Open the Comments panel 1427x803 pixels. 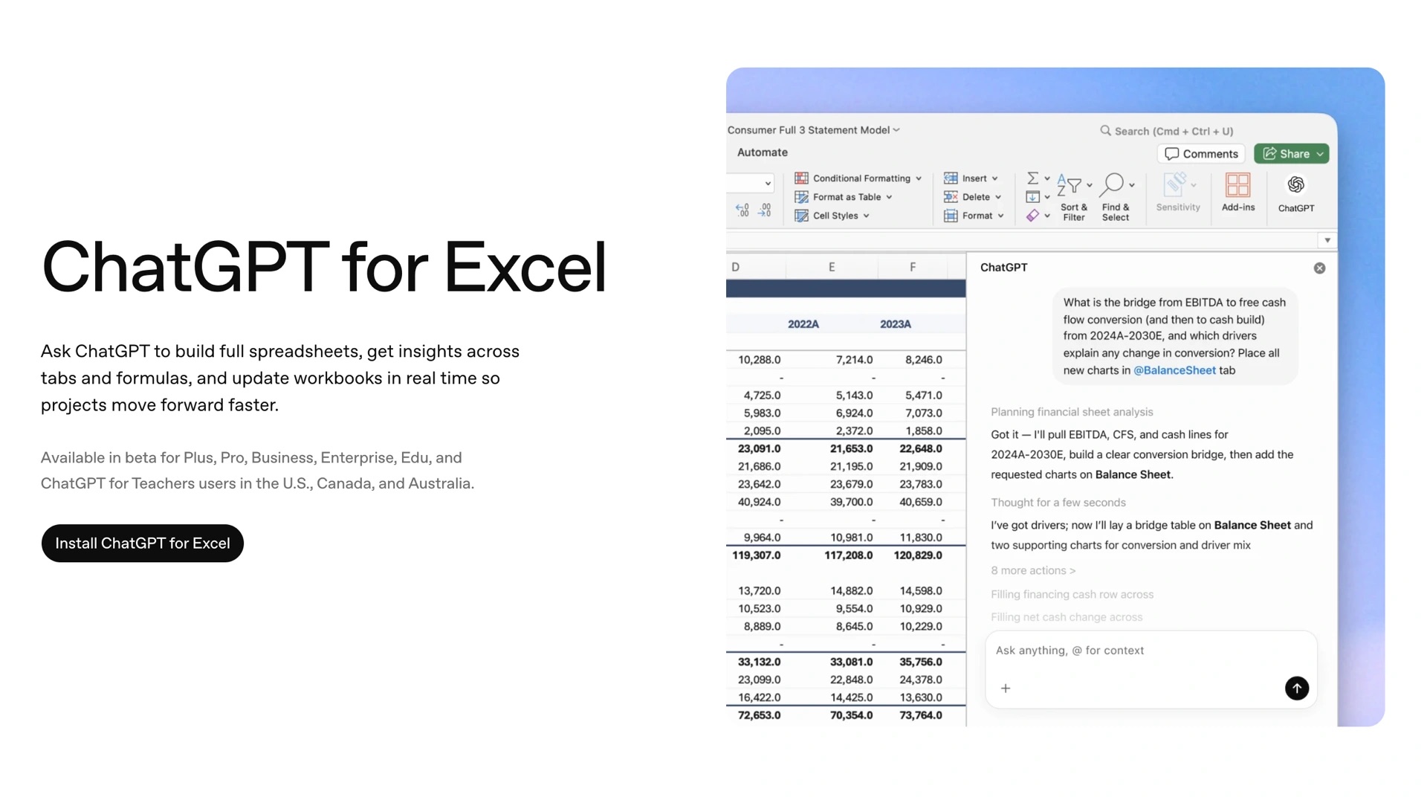[1200, 153]
